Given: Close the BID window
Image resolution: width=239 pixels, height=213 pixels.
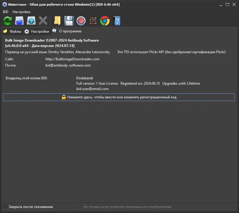Looking at the screenshot, I should [234, 4].
